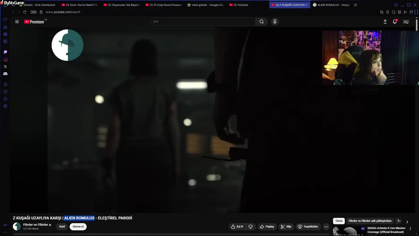
Task: Toggle the VPN badge in address bar
Action: pos(33,12)
